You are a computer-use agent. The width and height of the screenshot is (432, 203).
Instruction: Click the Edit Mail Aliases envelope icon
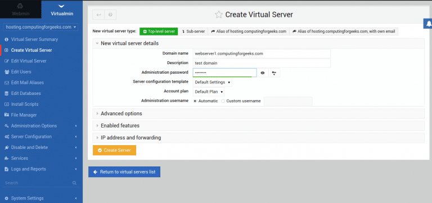7,83
